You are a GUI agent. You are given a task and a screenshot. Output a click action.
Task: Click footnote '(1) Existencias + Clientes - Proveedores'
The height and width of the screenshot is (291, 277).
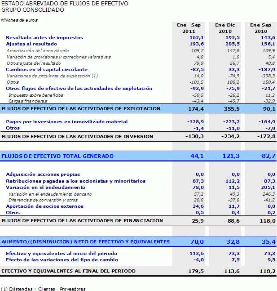[43, 289]
